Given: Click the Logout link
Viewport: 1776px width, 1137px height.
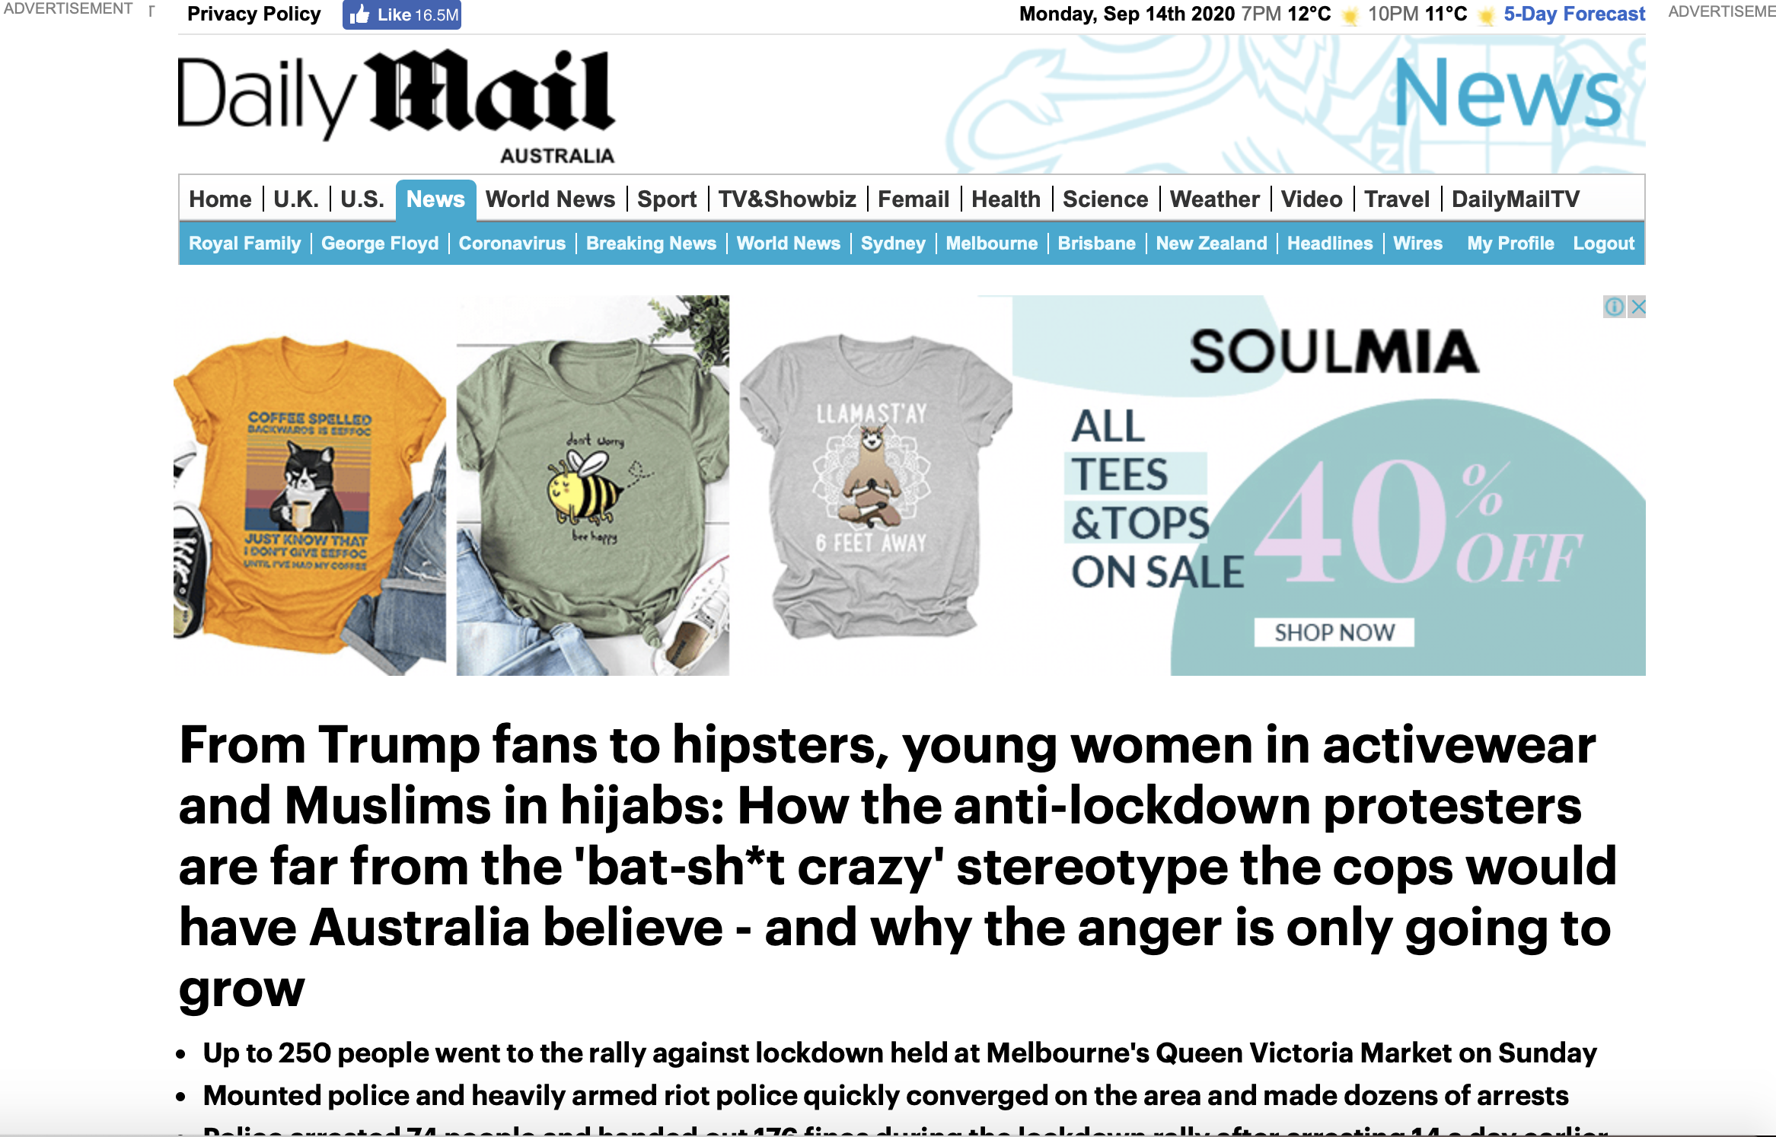Looking at the screenshot, I should pyautogui.click(x=1603, y=244).
